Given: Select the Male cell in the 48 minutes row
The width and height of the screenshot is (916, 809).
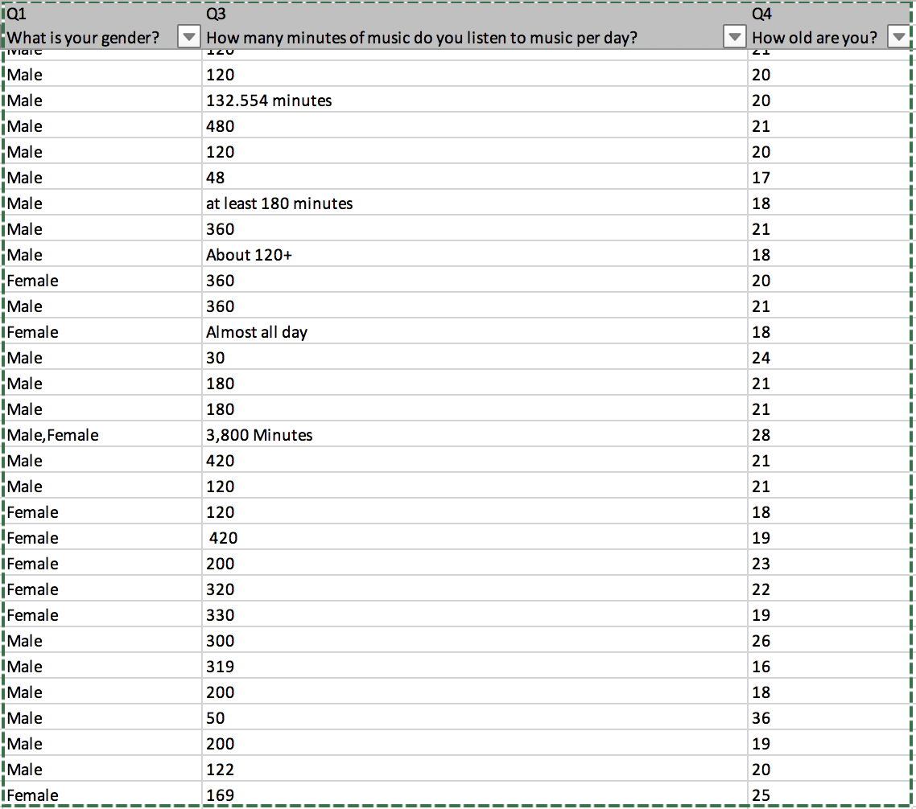Looking at the screenshot, I should click(x=103, y=178).
